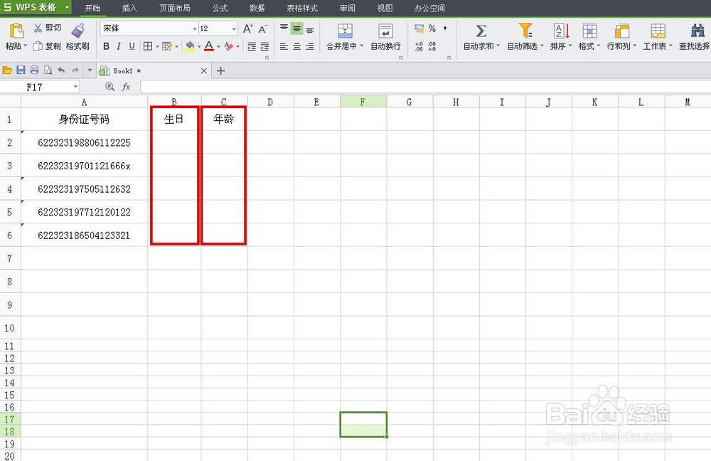711x461 pixels.
Task: Open the WPS application menu
Action: 36,7
